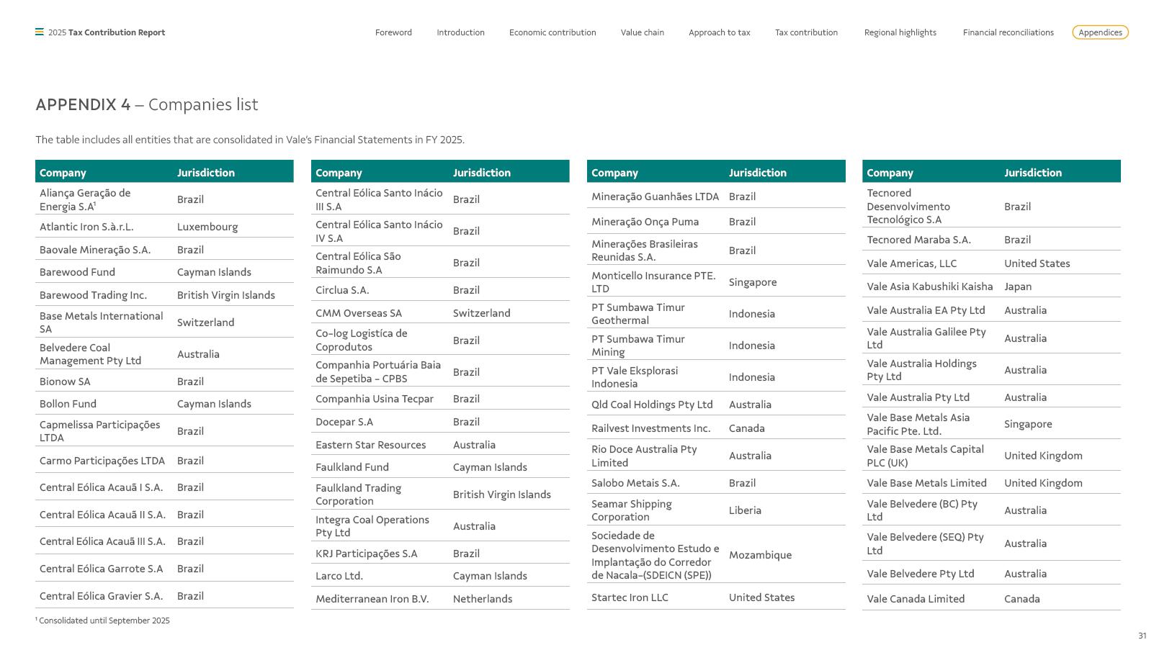Click Capmelissa Participações LTDA
This screenshot has width=1154, height=650.
coord(100,431)
